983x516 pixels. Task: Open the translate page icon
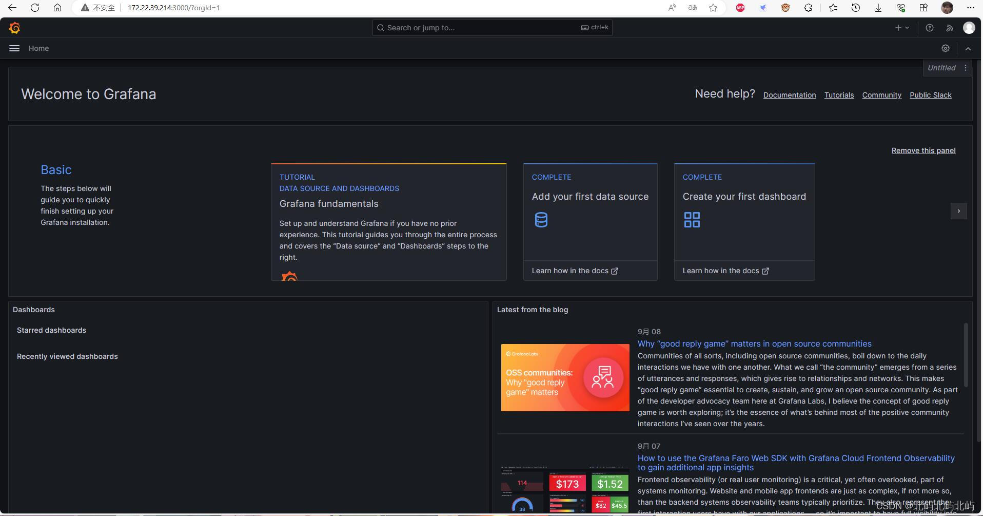pos(693,8)
